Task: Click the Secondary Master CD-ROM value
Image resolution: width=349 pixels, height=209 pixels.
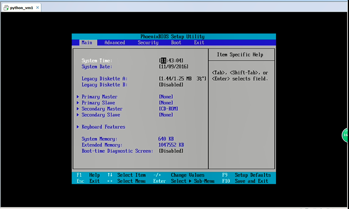Action: pos(169,109)
